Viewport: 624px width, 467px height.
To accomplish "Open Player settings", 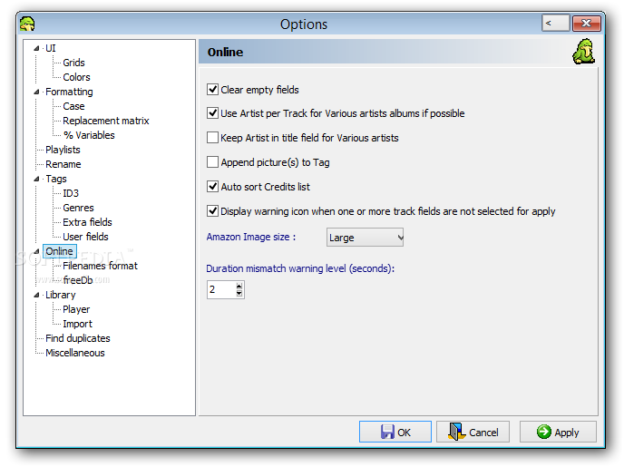I will point(76,309).
